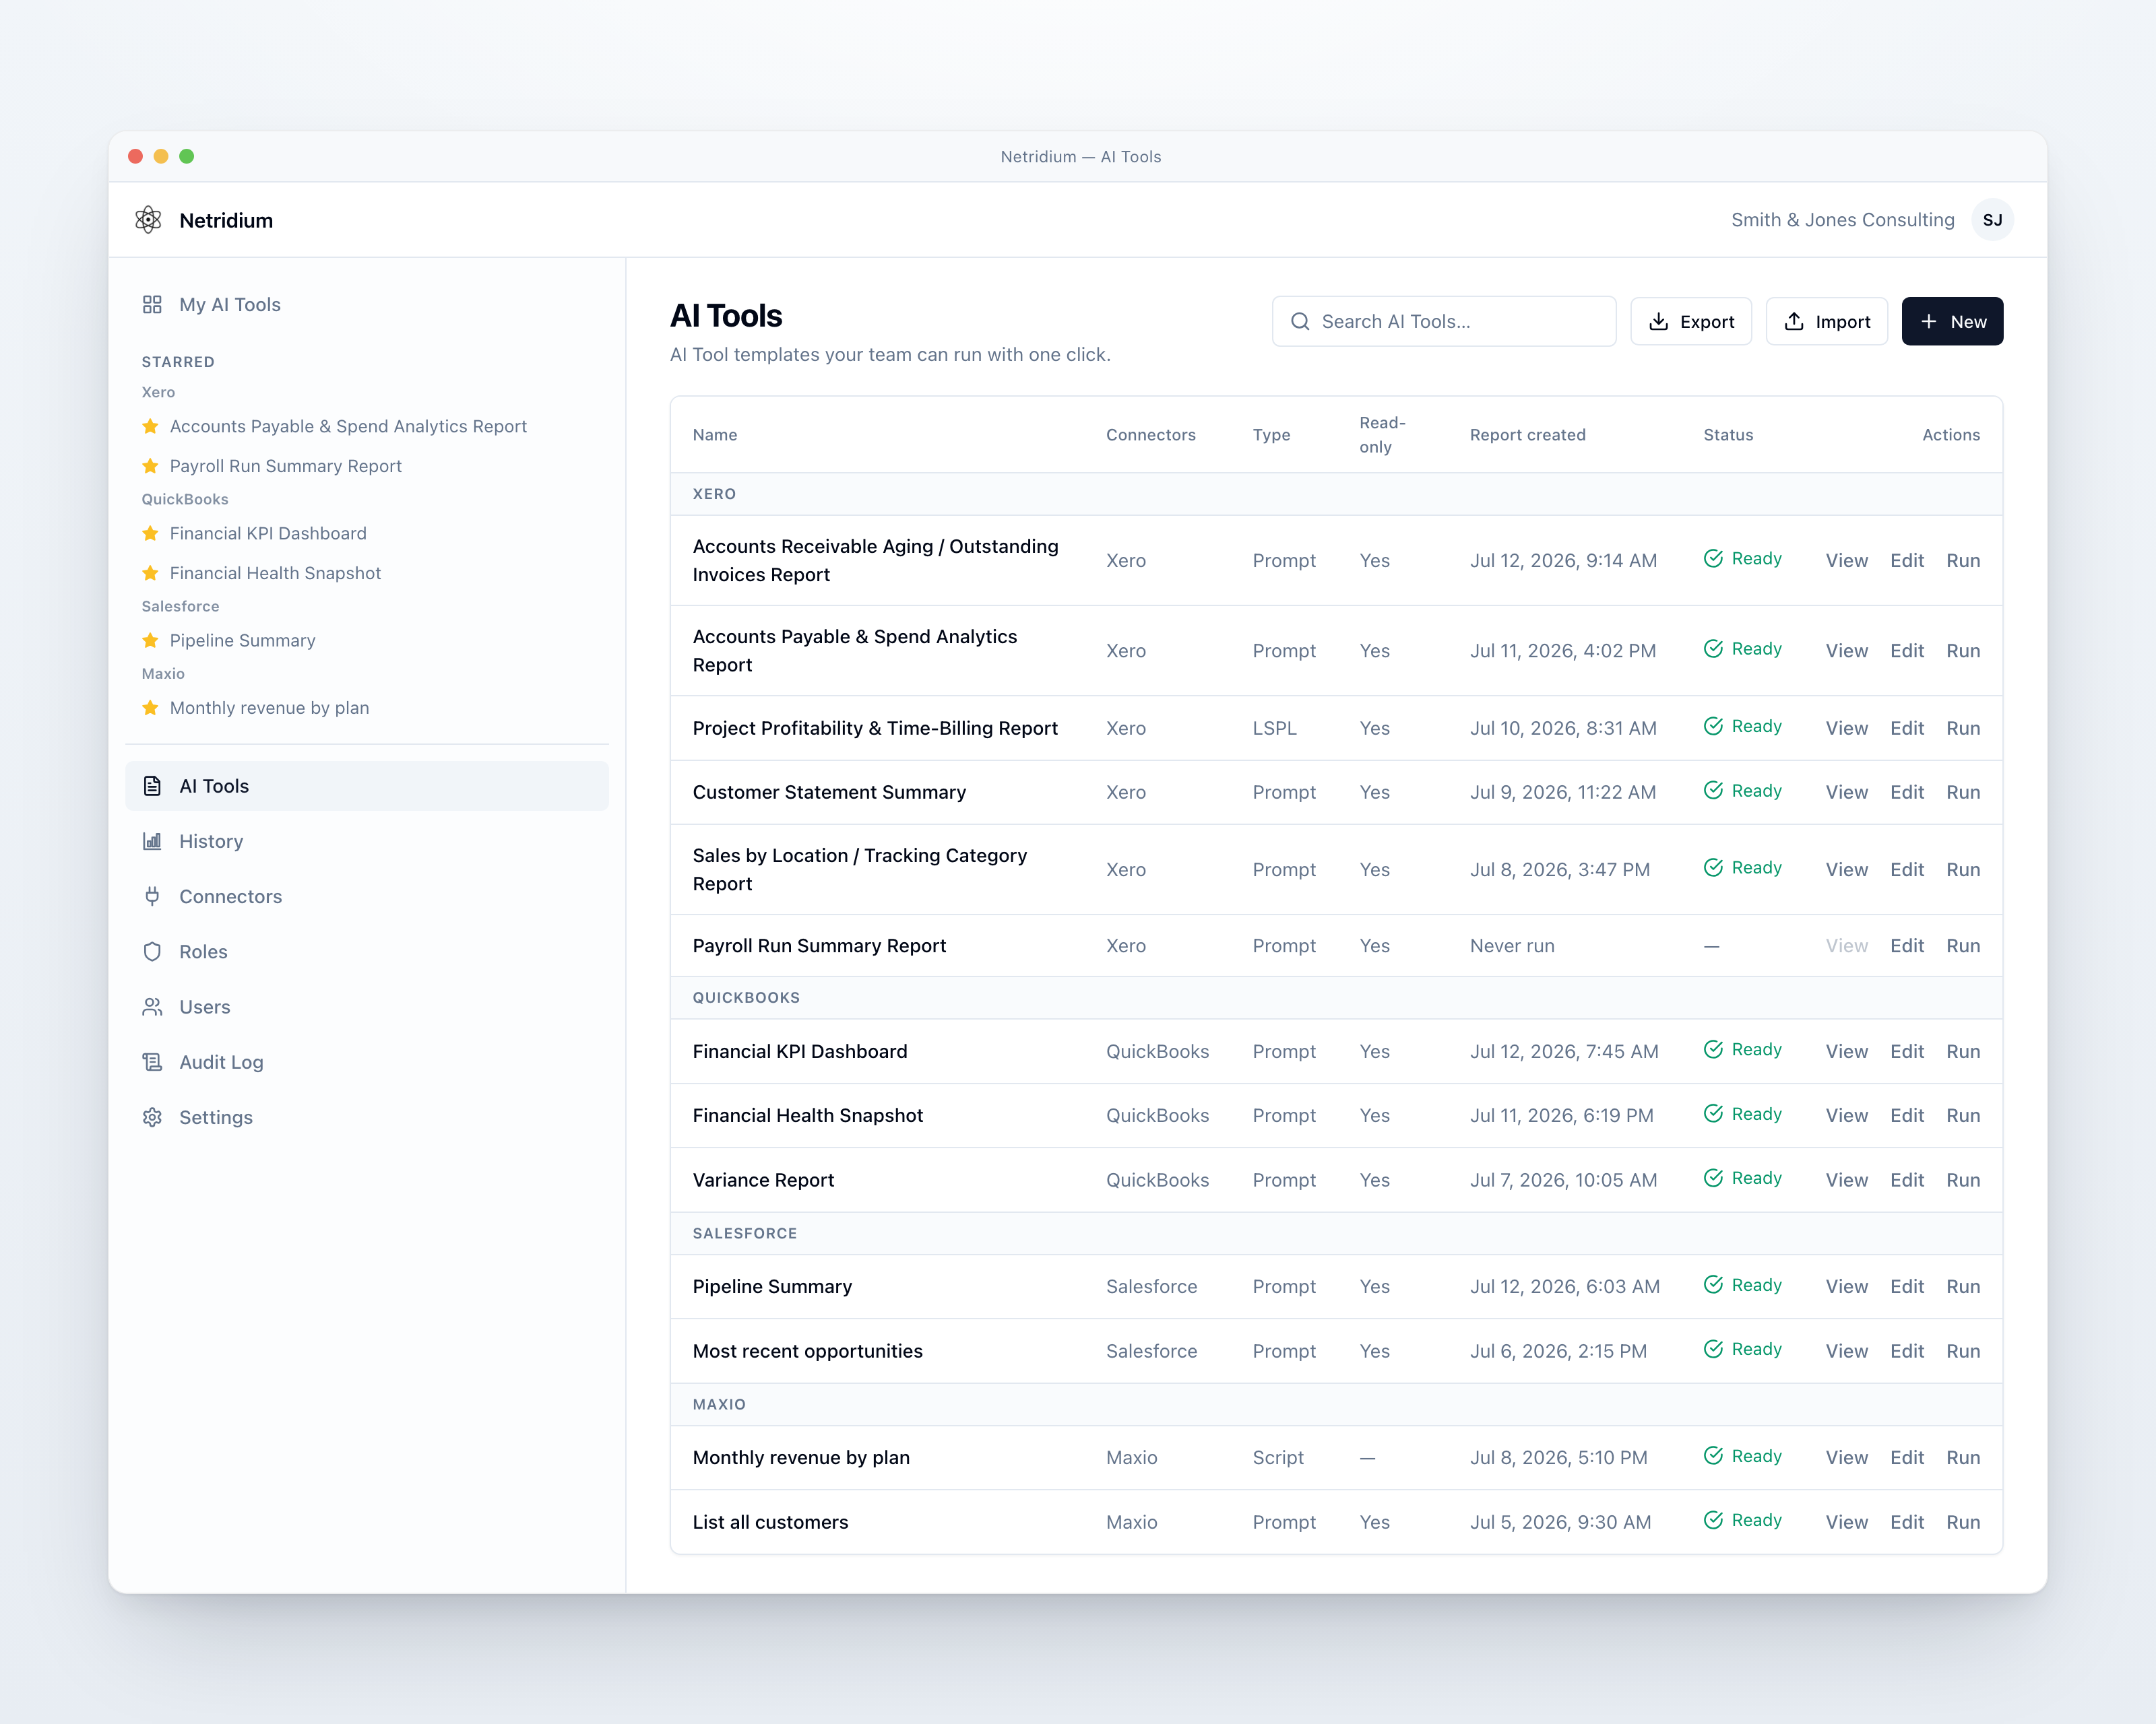Click the XERO group header row

point(1336,495)
